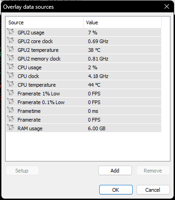This screenshot has width=175, height=200.
Task: Click the jet icon beside Framerate 1% Low
Action: [11, 93]
